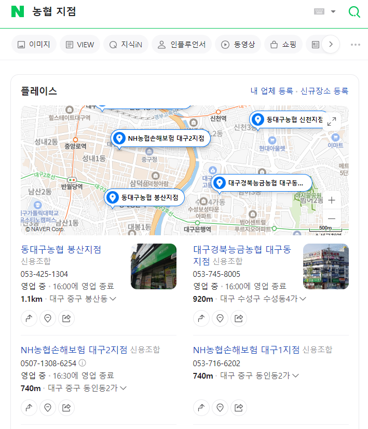Screen dimensions: 368x429
Task: Expand the map to fullscreen
Action: (332, 121)
